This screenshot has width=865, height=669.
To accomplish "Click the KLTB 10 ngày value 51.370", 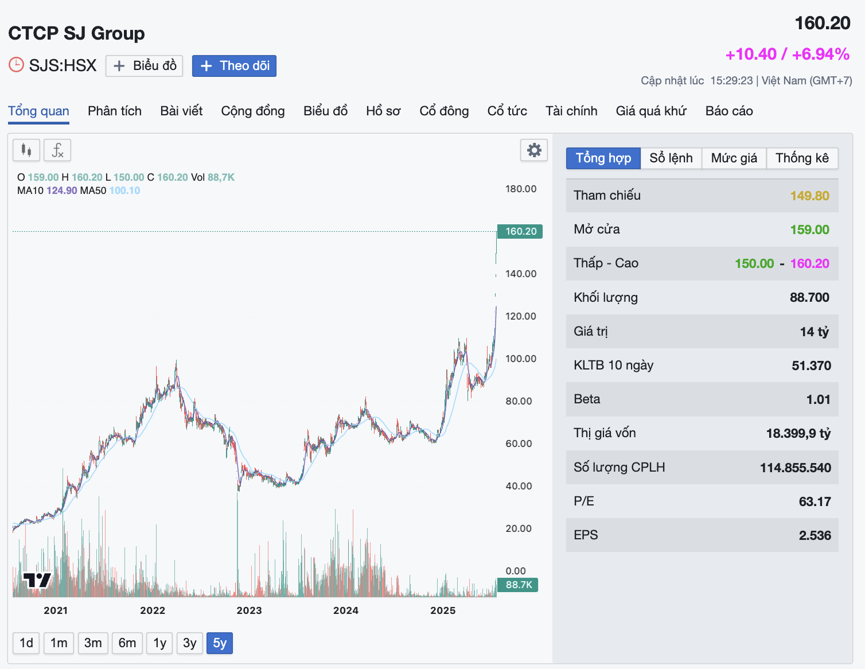I will pos(811,365).
